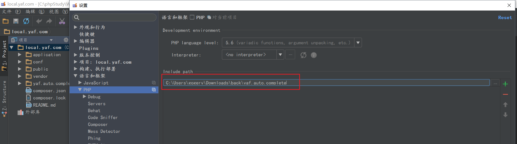Image resolution: width=517 pixels, height=144 pixels.
Task: Select Composer in the settings tree
Action: click(x=97, y=124)
